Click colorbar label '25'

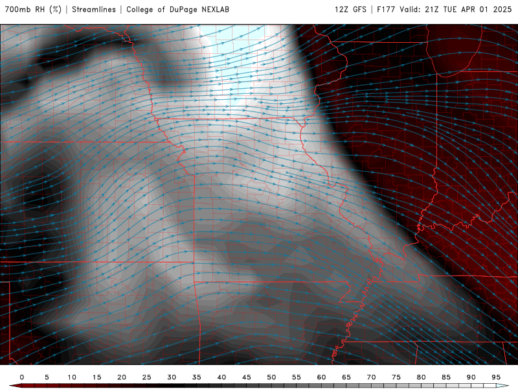(x=147, y=377)
